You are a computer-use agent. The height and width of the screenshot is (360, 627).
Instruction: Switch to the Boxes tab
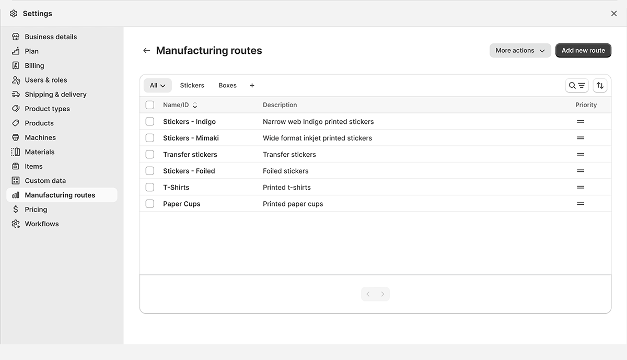pos(227,85)
